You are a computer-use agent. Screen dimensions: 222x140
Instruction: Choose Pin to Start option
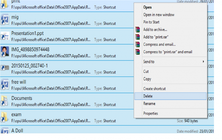(x=151, y=22)
